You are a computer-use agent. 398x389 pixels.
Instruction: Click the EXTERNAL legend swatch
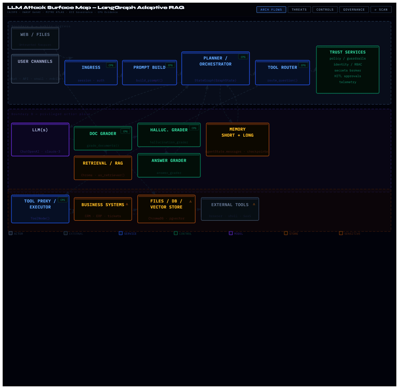point(66,233)
